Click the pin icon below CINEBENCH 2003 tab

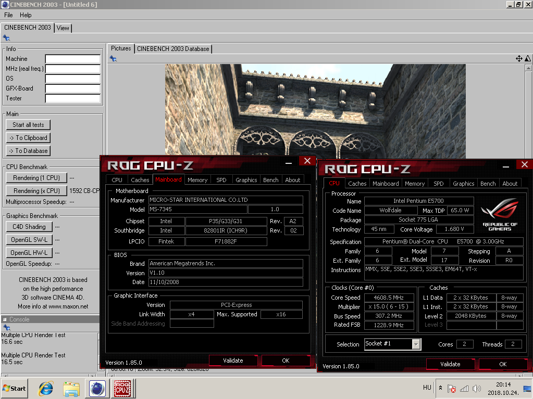6,37
